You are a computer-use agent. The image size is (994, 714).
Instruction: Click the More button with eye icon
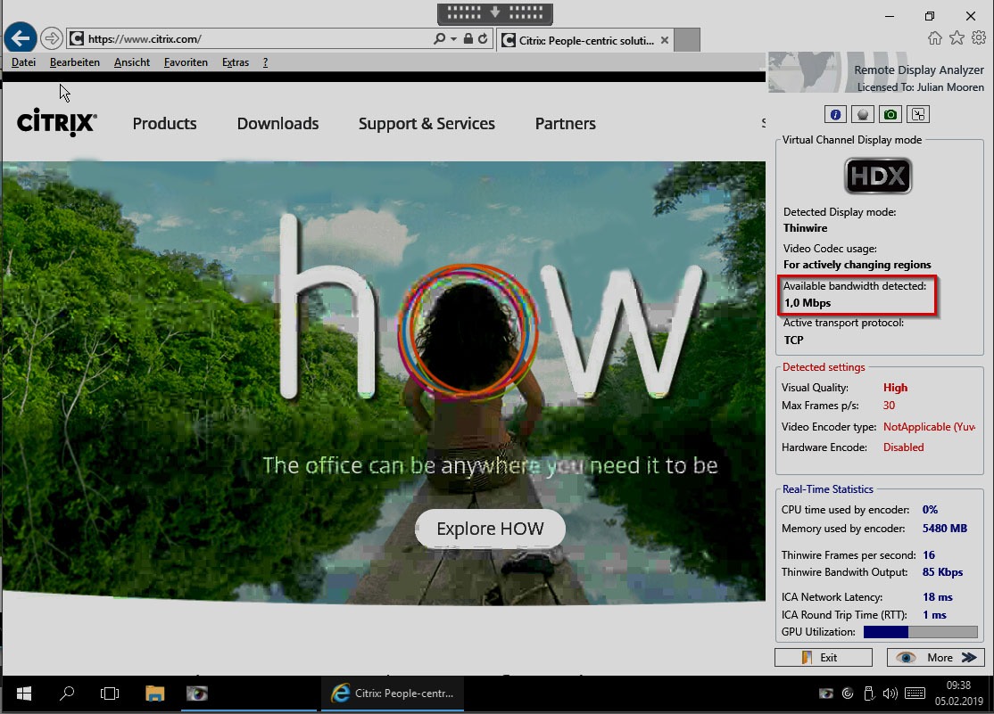point(936,657)
